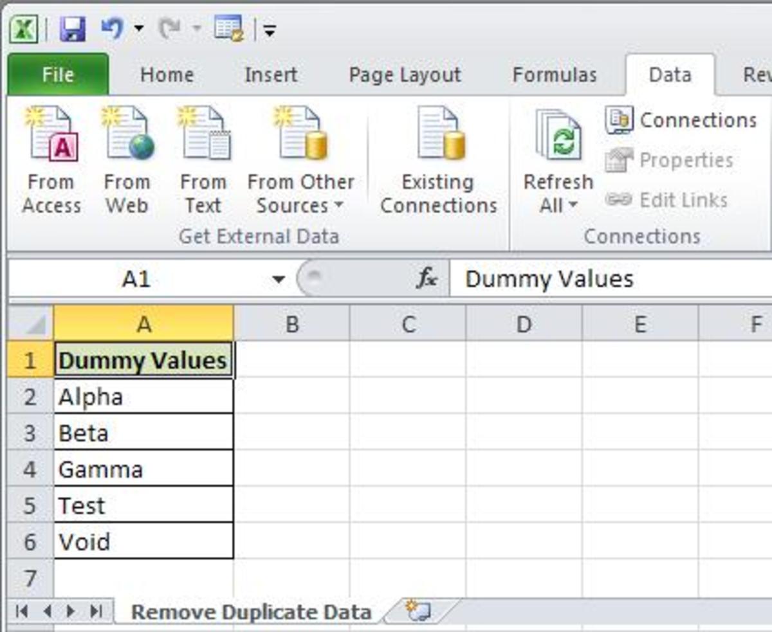The height and width of the screenshot is (632, 772).
Task: Import data From Text
Action: coord(204,158)
